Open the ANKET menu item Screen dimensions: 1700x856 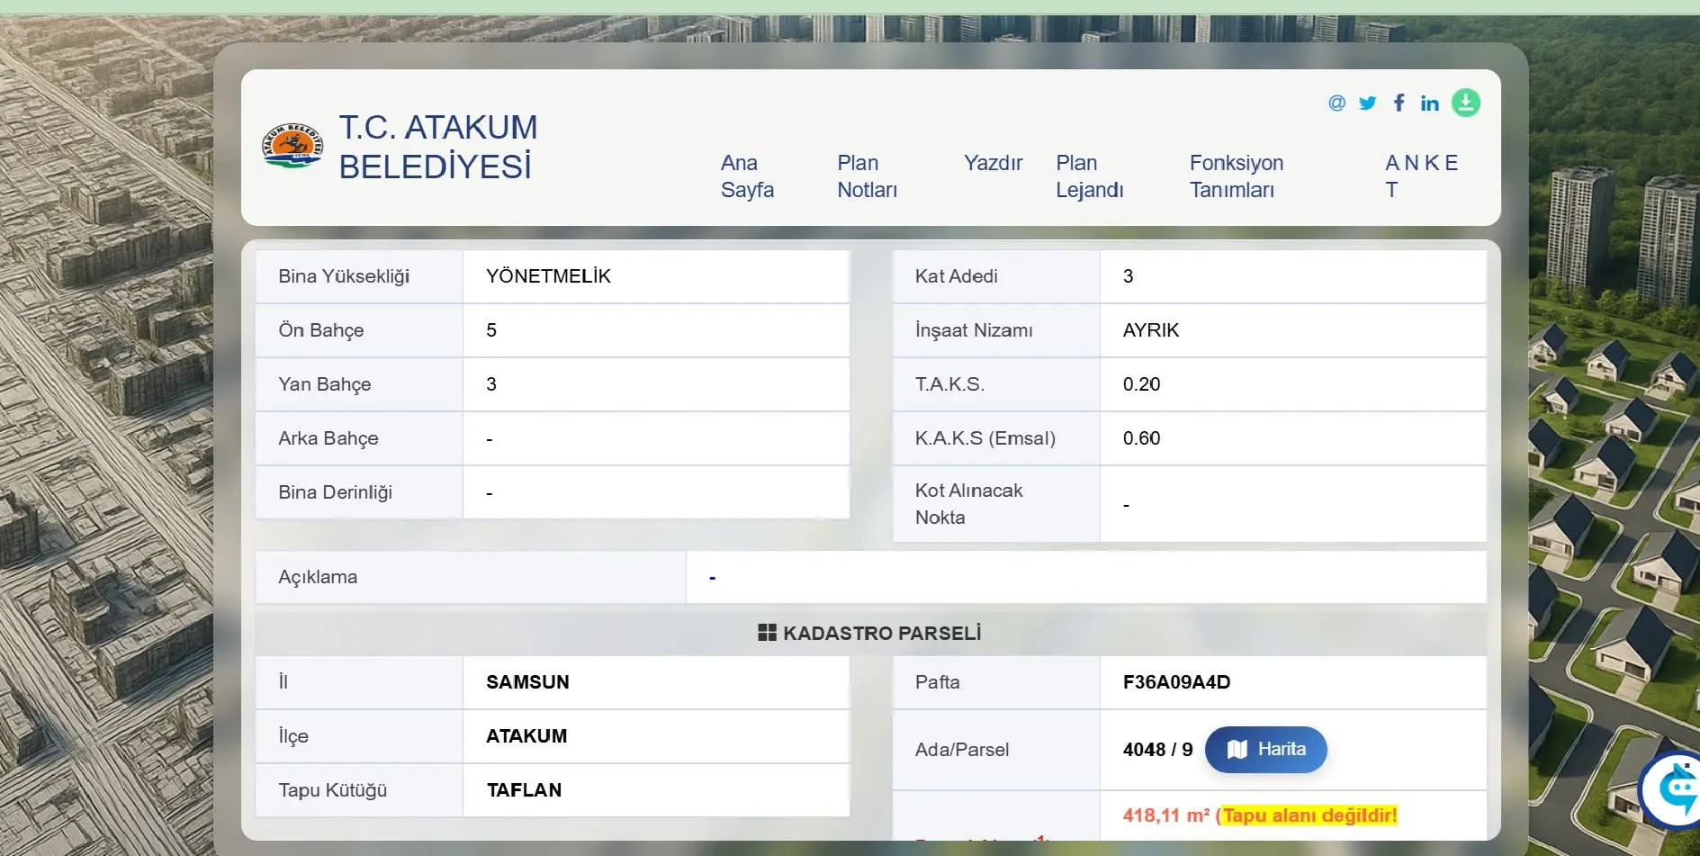point(1421,176)
